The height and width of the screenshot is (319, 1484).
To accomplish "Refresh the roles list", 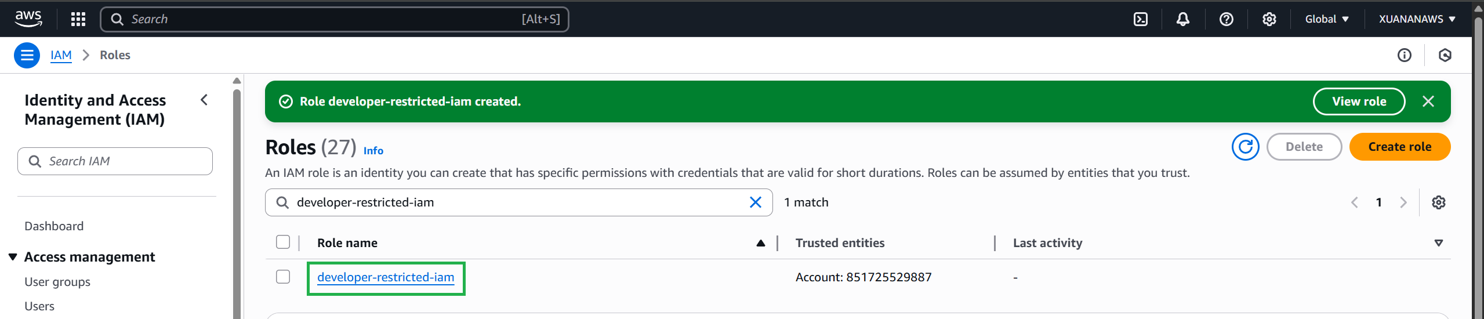I will click(x=1245, y=147).
